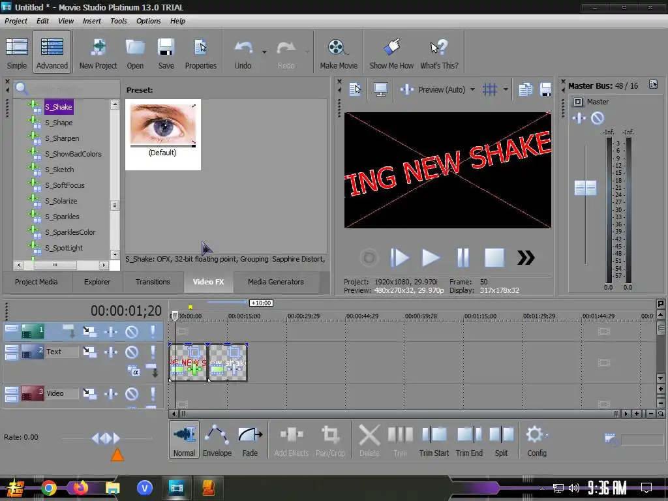Activate What's This help
The image size is (668, 501).
coord(439,53)
